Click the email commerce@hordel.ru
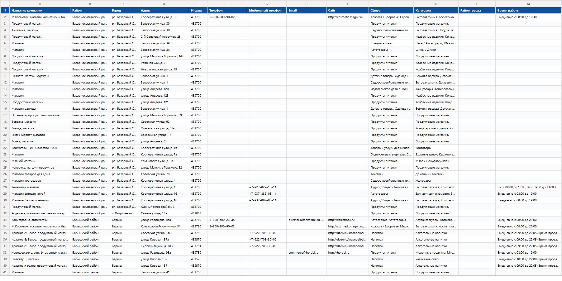The image size is (562, 281). 306,253
